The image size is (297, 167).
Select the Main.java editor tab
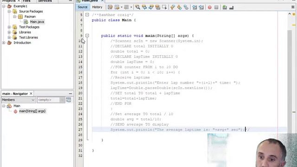pyautogui.click(x=90, y=1)
